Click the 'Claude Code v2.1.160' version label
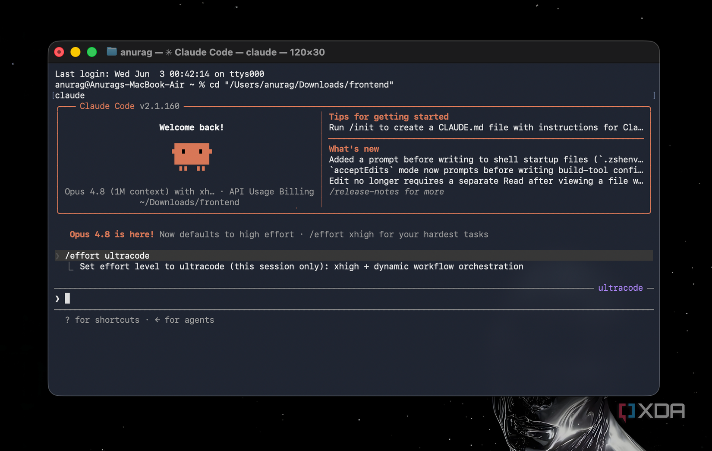 (129, 106)
